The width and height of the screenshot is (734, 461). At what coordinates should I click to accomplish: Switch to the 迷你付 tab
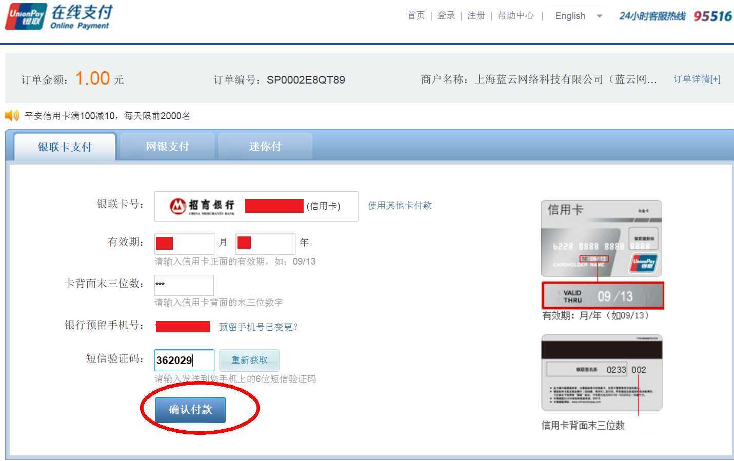(x=265, y=147)
